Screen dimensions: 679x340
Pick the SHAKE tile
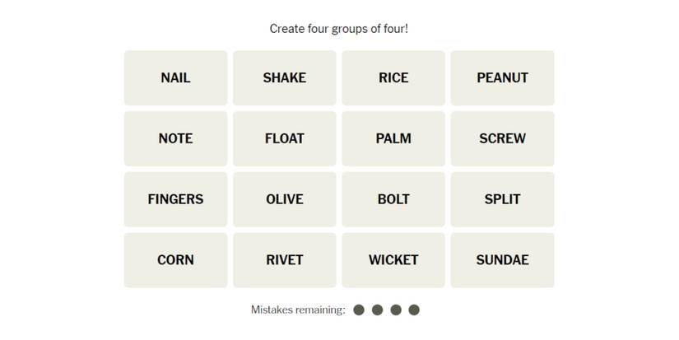point(284,78)
